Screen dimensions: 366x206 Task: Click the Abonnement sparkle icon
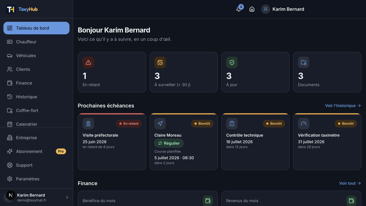pyautogui.click(x=10, y=151)
